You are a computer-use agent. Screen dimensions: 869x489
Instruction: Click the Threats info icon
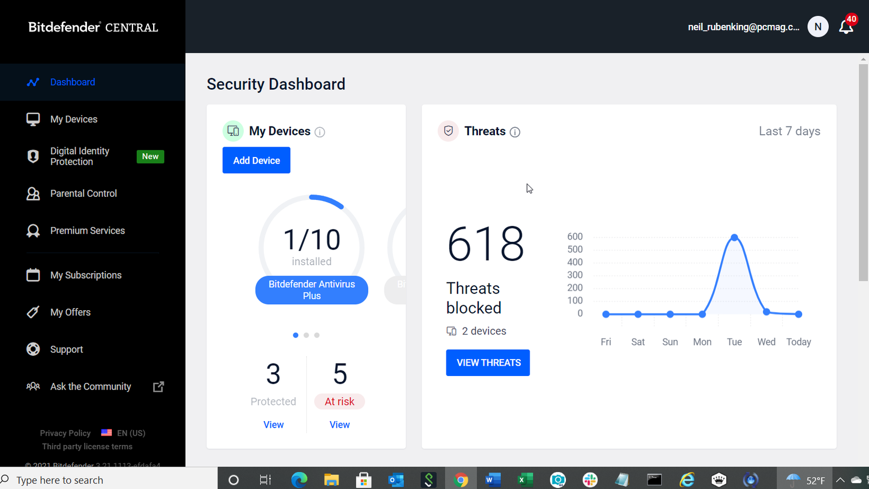click(515, 132)
